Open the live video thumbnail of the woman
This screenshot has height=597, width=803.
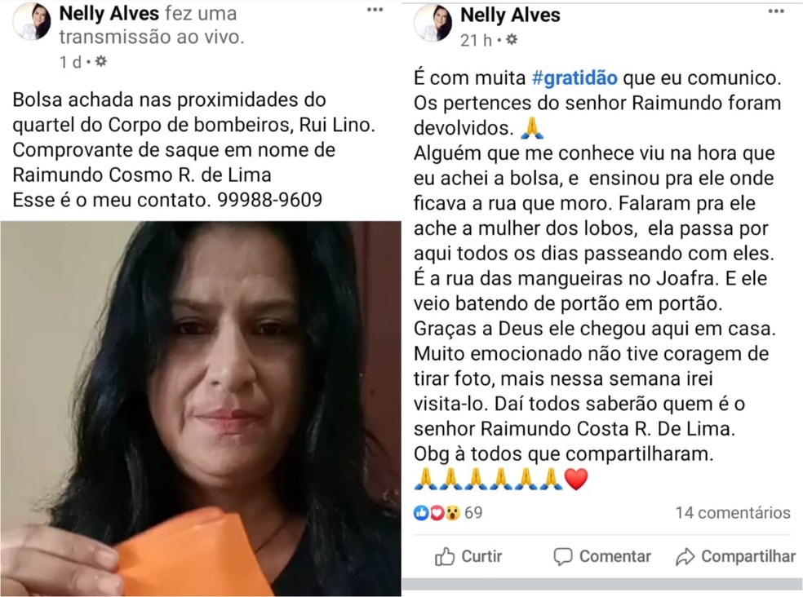coord(200,409)
